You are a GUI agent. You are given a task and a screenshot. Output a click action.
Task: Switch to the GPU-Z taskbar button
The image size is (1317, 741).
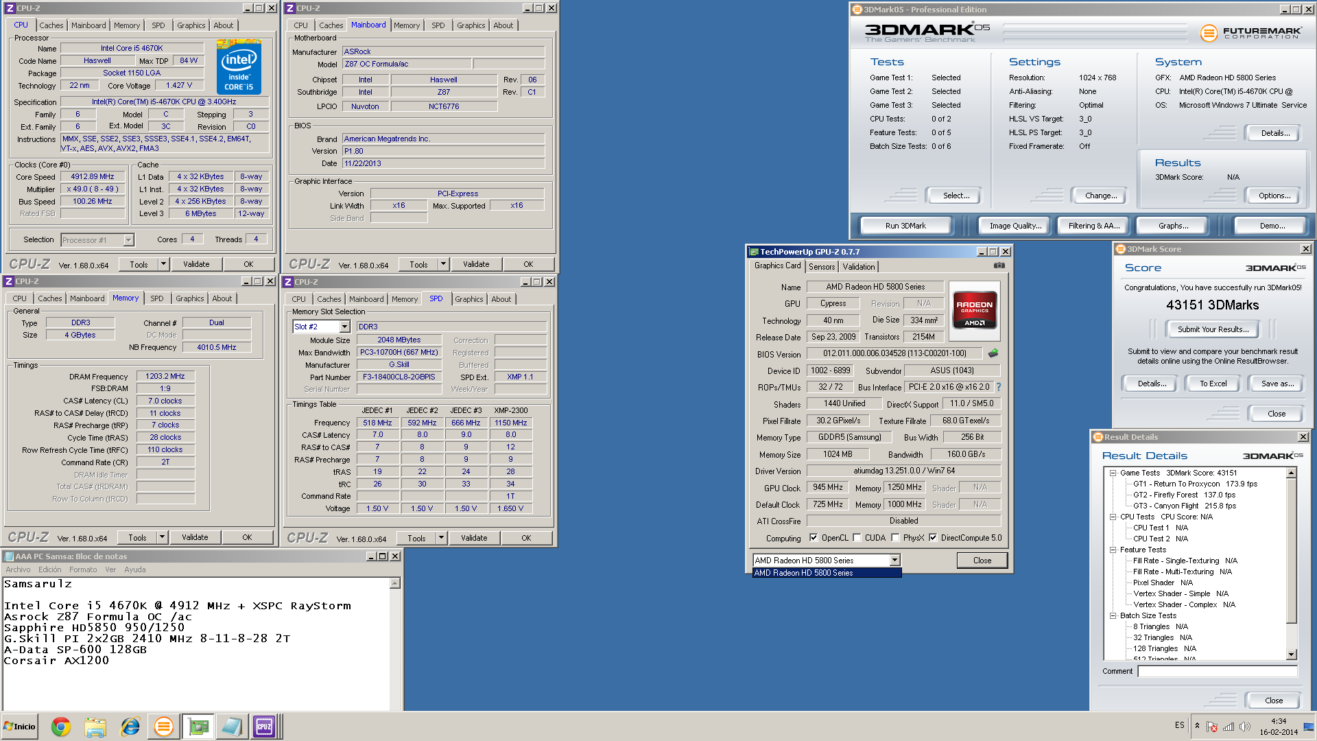click(x=198, y=727)
